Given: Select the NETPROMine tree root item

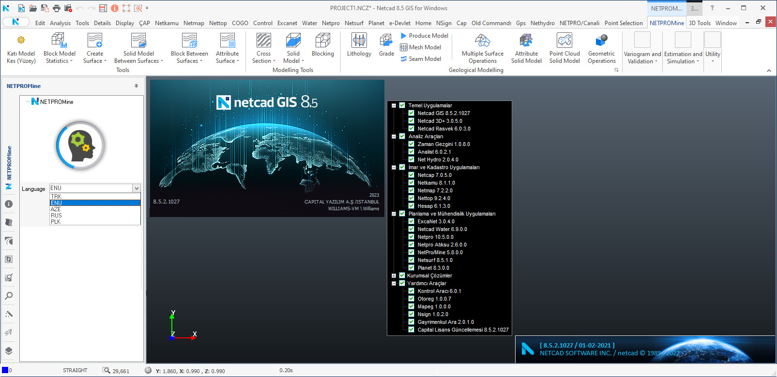Looking at the screenshot, I should (x=52, y=101).
